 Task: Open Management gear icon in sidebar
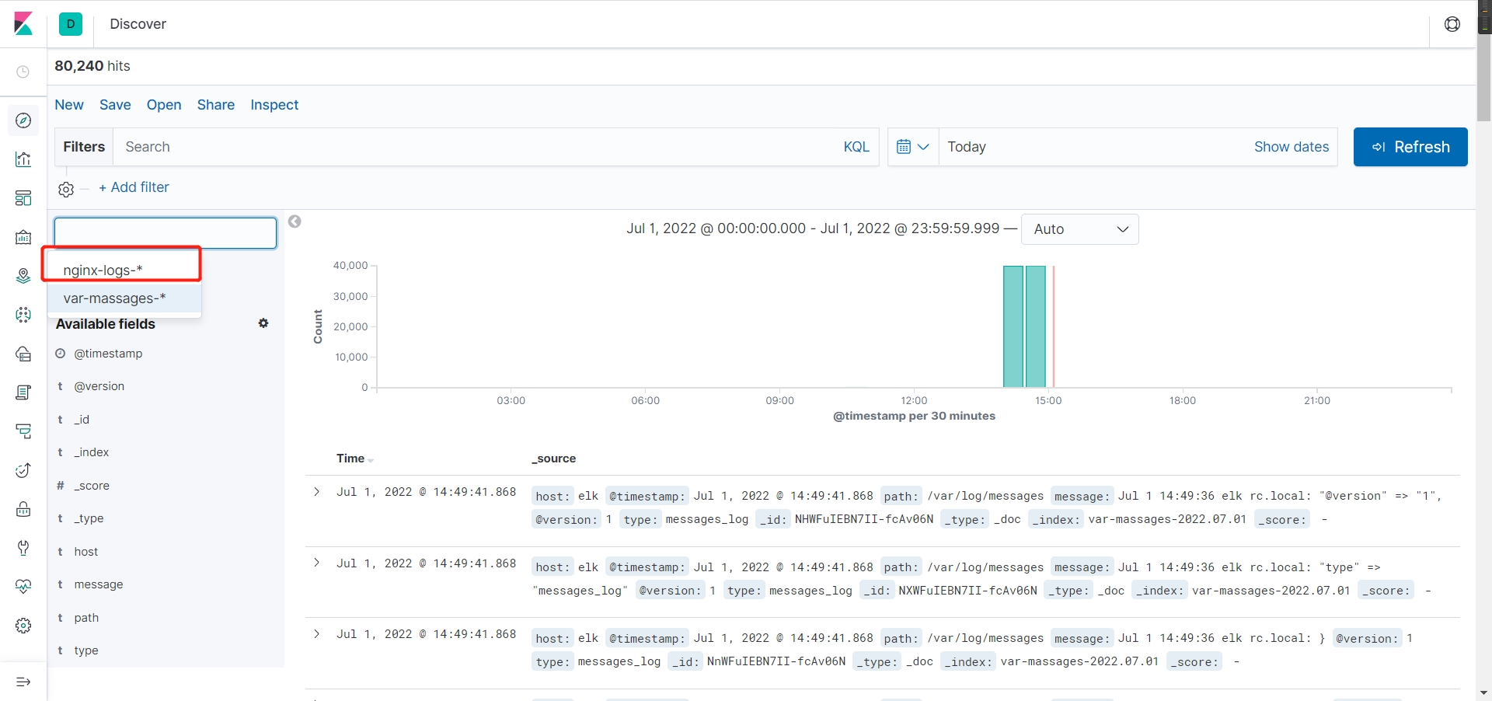click(x=23, y=626)
